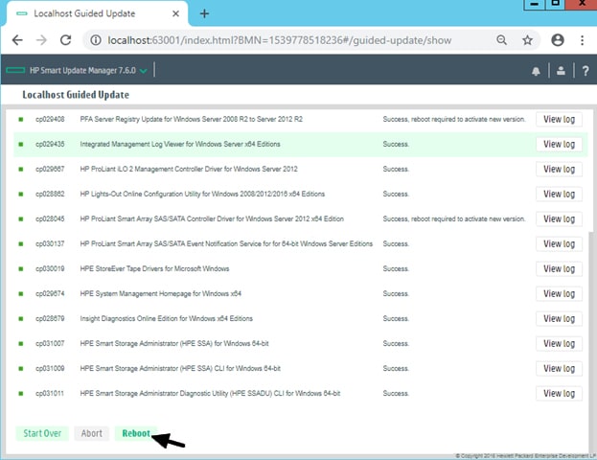View log for HPE StoreEver Tape Drivers
The height and width of the screenshot is (460, 597).
(x=559, y=269)
